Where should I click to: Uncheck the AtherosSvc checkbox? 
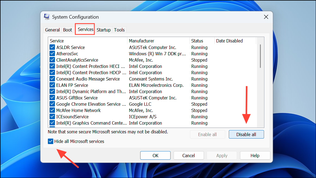pos(52,53)
